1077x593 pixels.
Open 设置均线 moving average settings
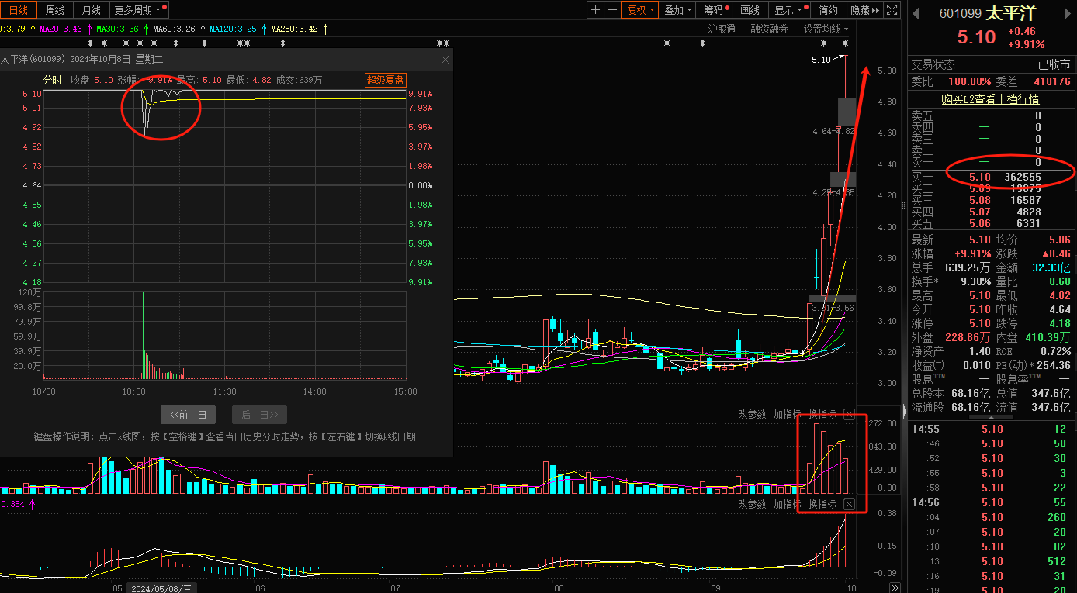coord(827,29)
